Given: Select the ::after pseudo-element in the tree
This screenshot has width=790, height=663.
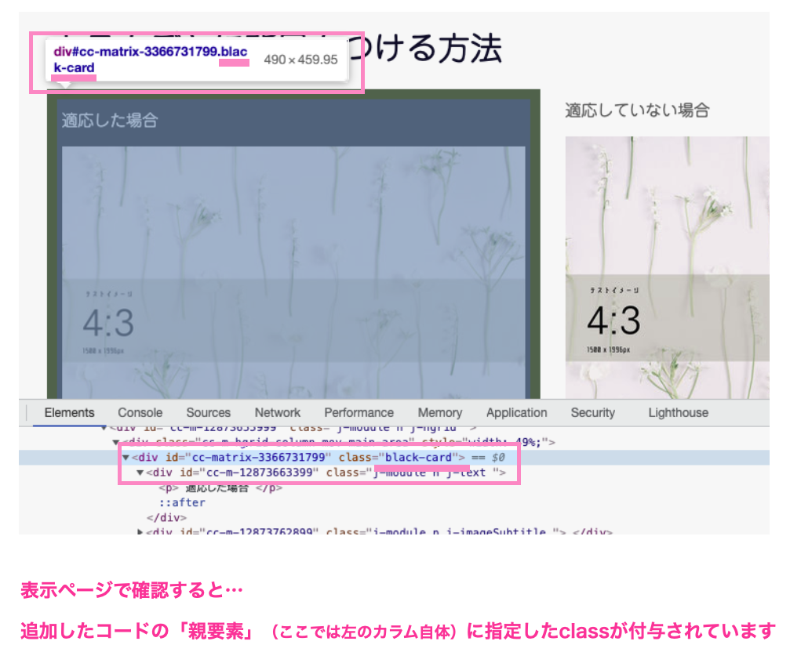Looking at the screenshot, I should [182, 502].
